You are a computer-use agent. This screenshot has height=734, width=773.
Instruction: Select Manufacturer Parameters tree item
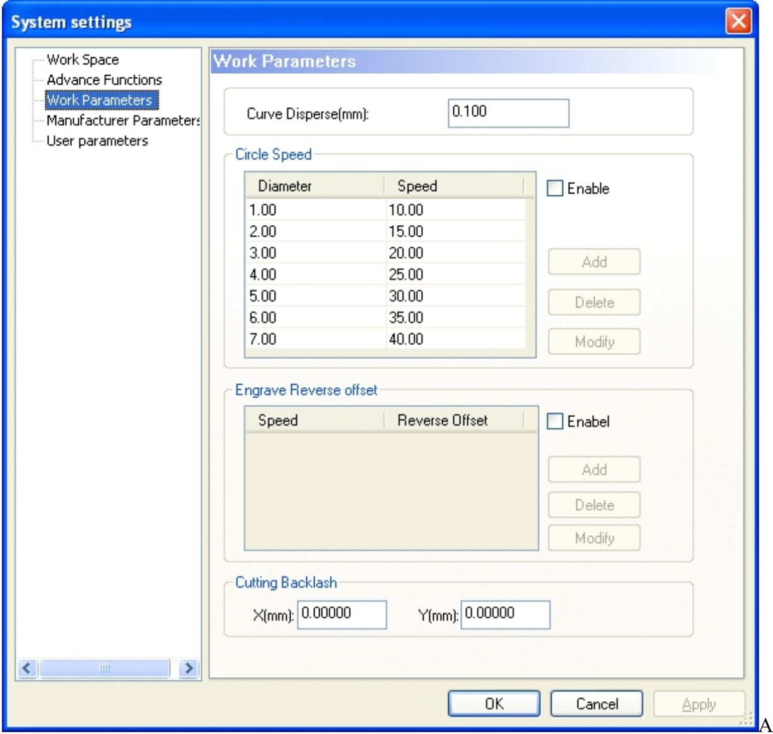122,120
